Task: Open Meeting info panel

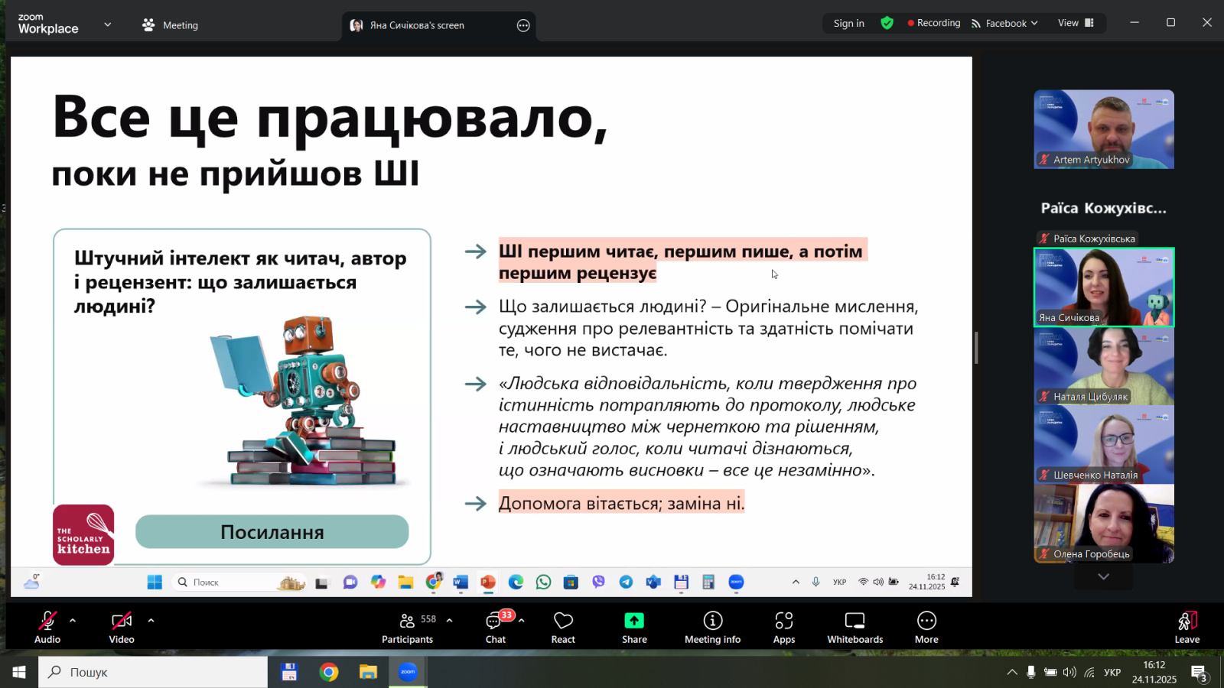Action: coord(712,627)
